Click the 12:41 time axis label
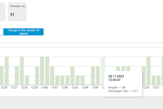 coord(55,87)
